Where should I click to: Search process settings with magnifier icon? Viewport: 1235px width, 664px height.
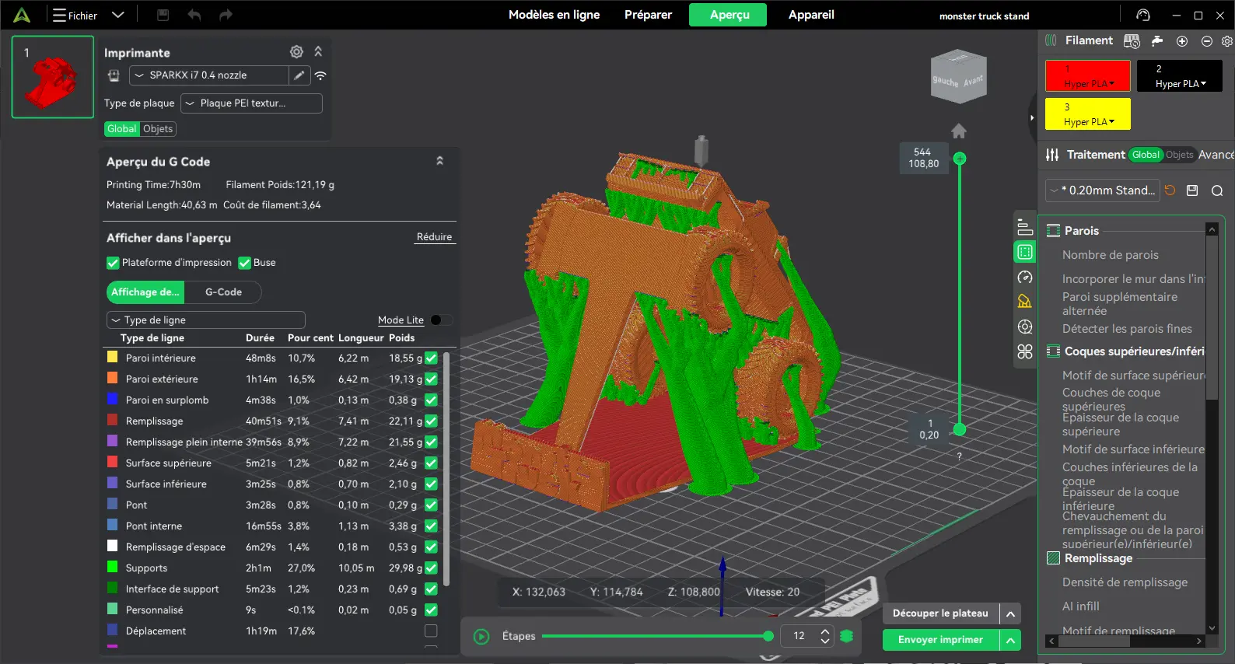(x=1217, y=190)
